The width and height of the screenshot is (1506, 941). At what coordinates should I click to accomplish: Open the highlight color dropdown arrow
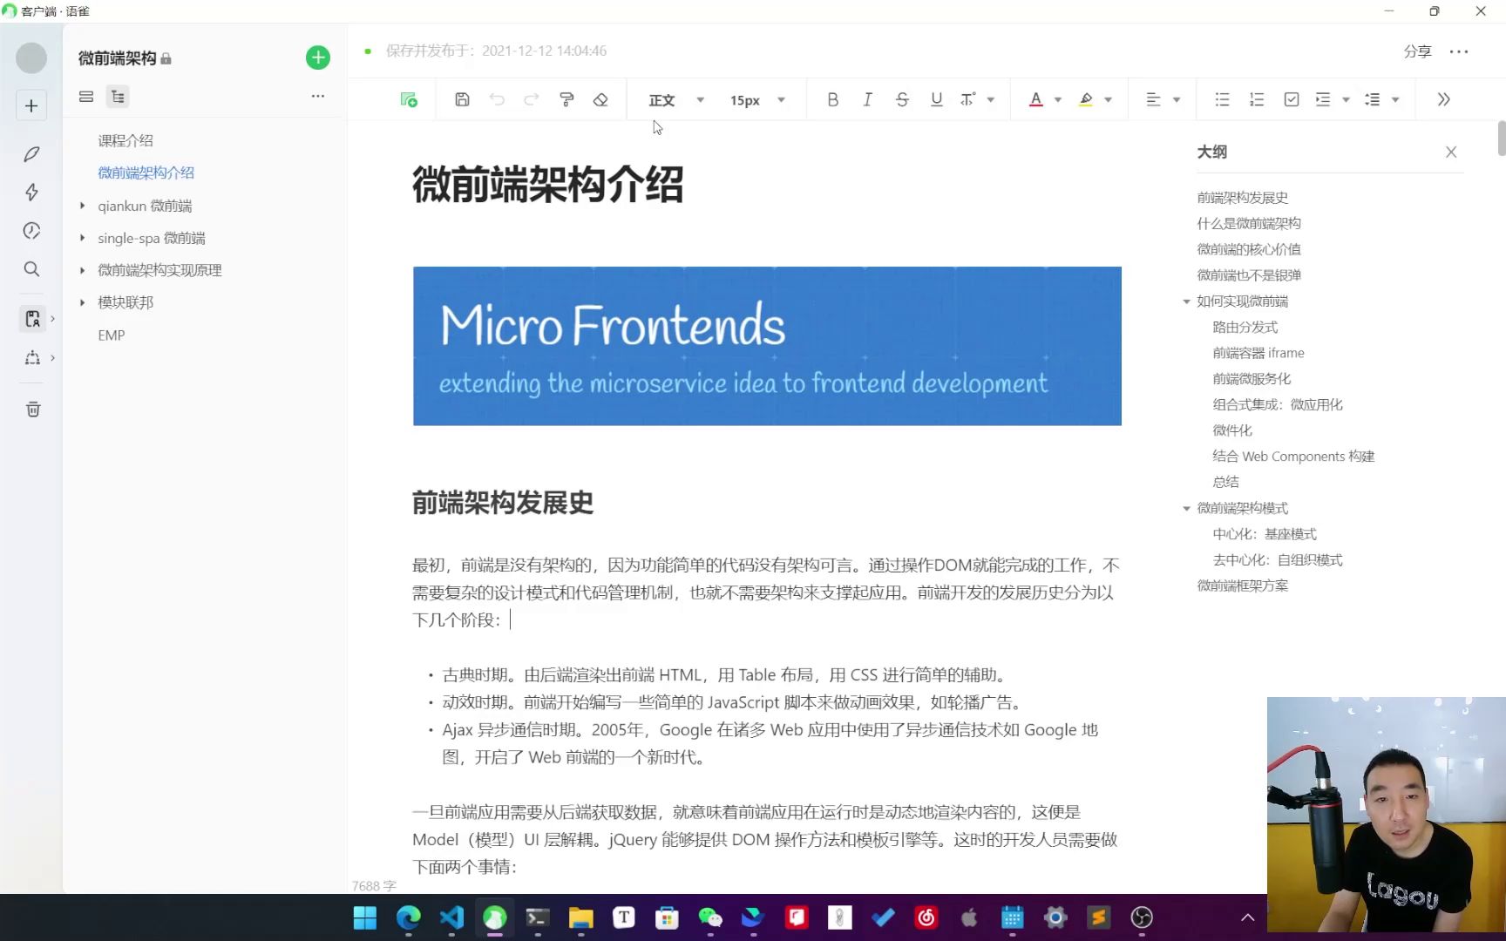[1109, 100]
